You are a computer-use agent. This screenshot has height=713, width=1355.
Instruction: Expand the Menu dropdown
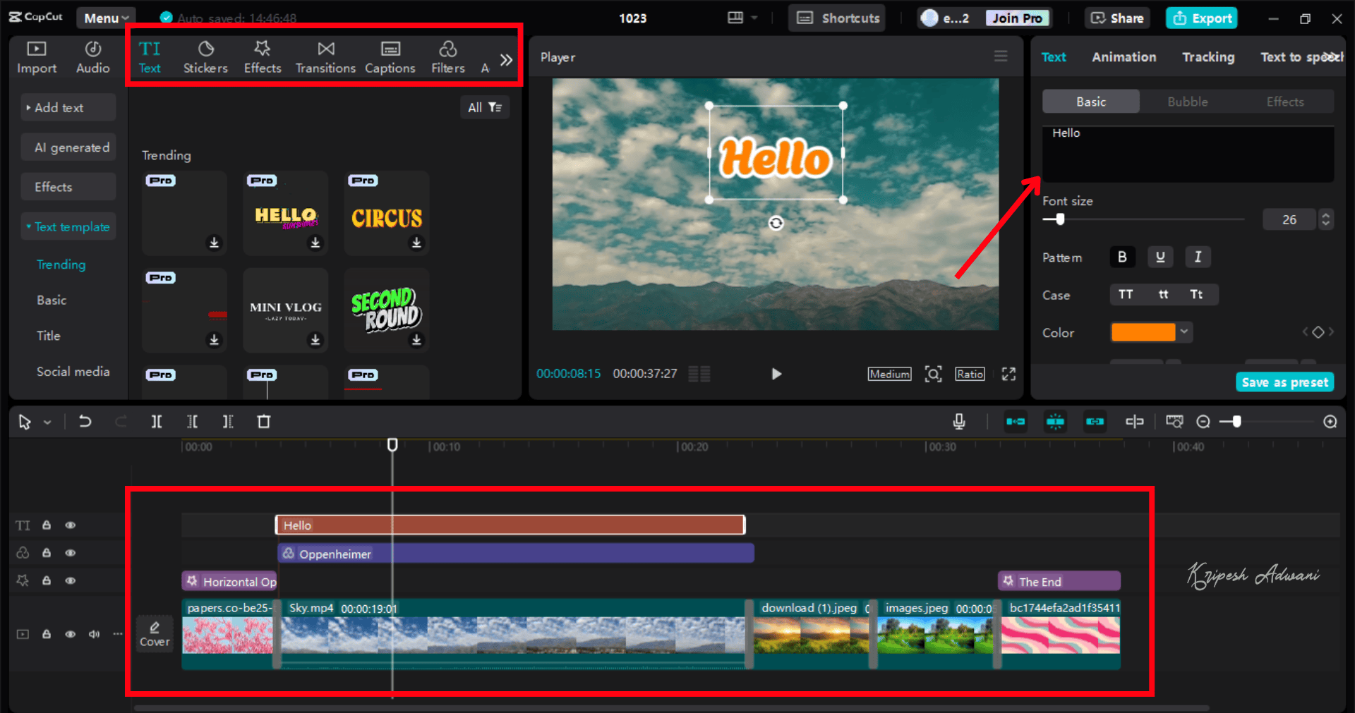coord(106,18)
